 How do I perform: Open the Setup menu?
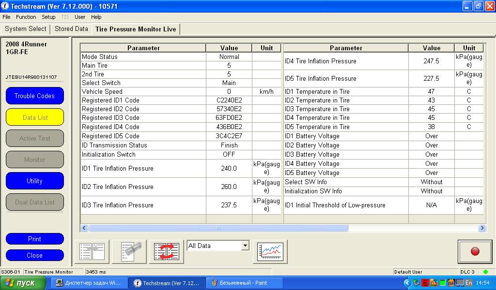pos(48,17)
